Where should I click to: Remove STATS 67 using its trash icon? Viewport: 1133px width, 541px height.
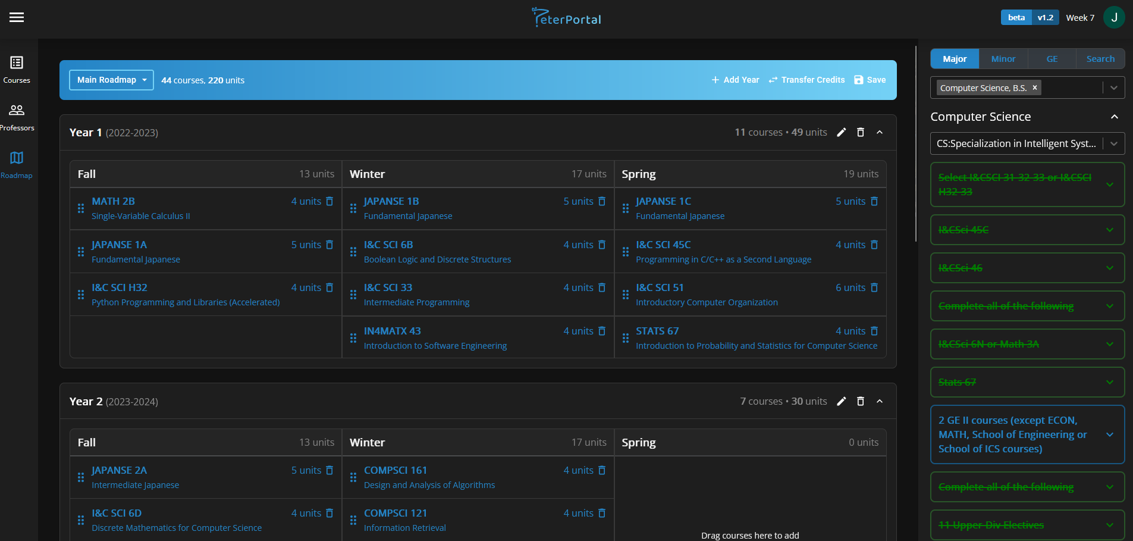(874, 331)
